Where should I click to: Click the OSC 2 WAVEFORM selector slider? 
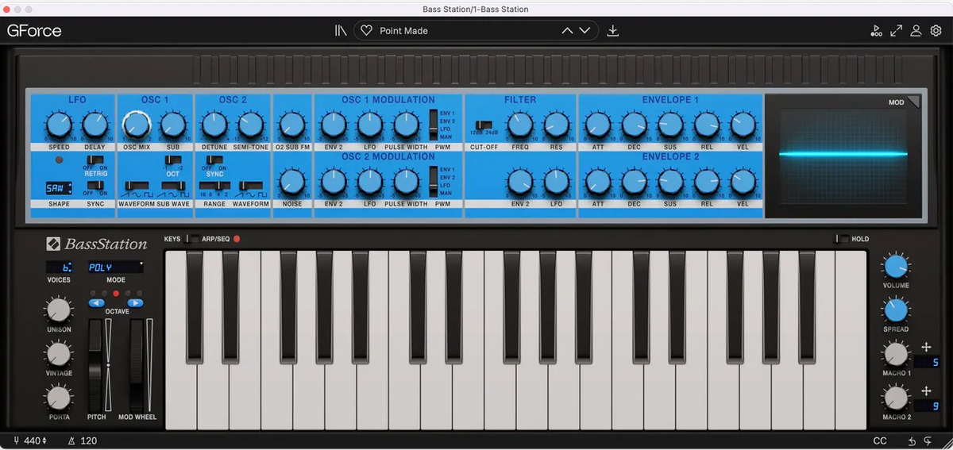click(x=250, y=186)
